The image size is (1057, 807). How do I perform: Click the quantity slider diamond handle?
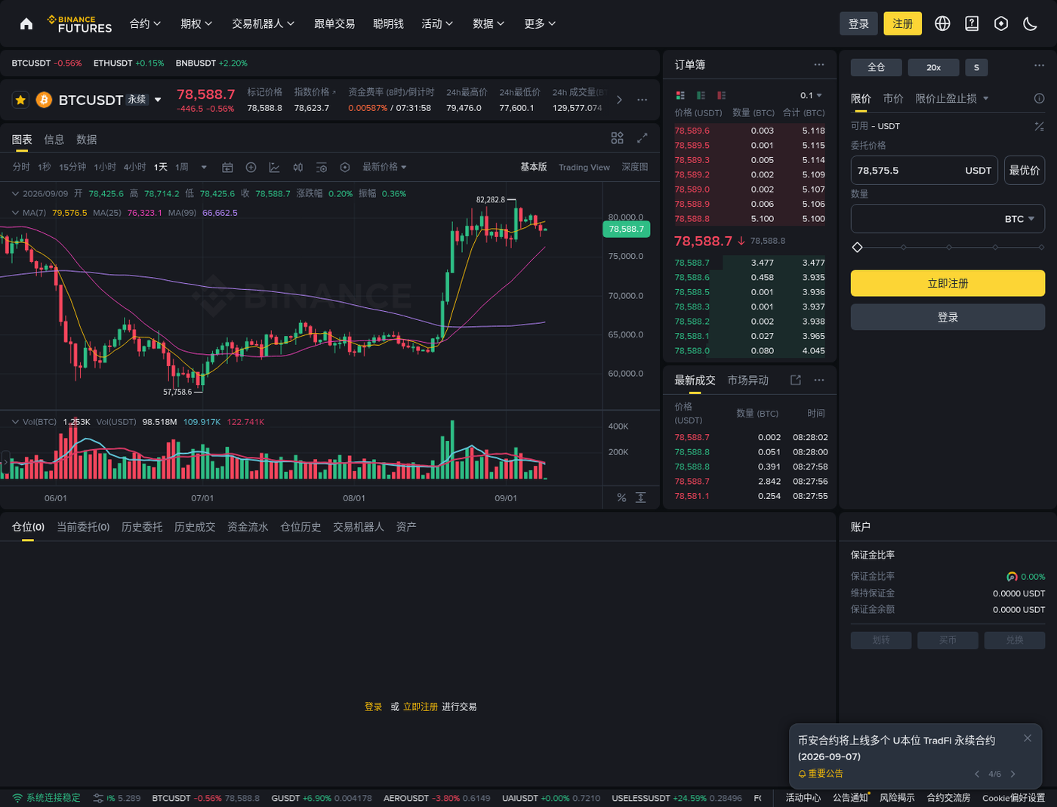pyautogui.click(x=857, y=247)
